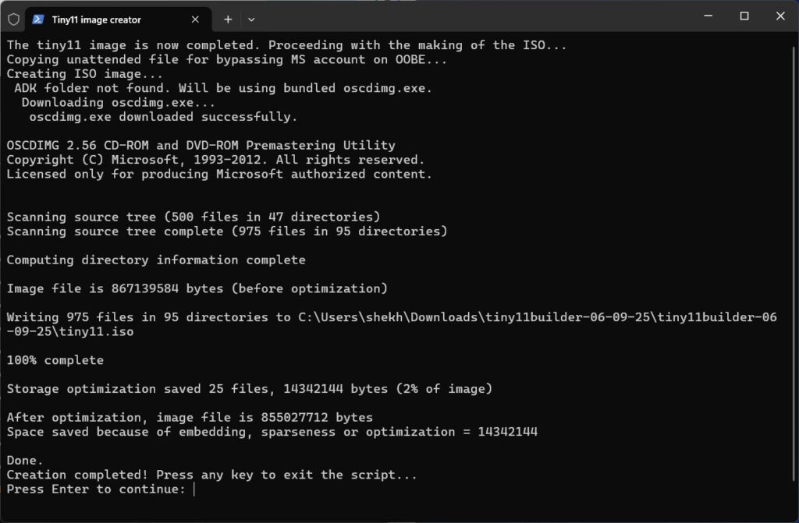Place the cursor at the input prompt line
Image resolution: width=799 pixels, height=523 pixels.
click(194, 489)
